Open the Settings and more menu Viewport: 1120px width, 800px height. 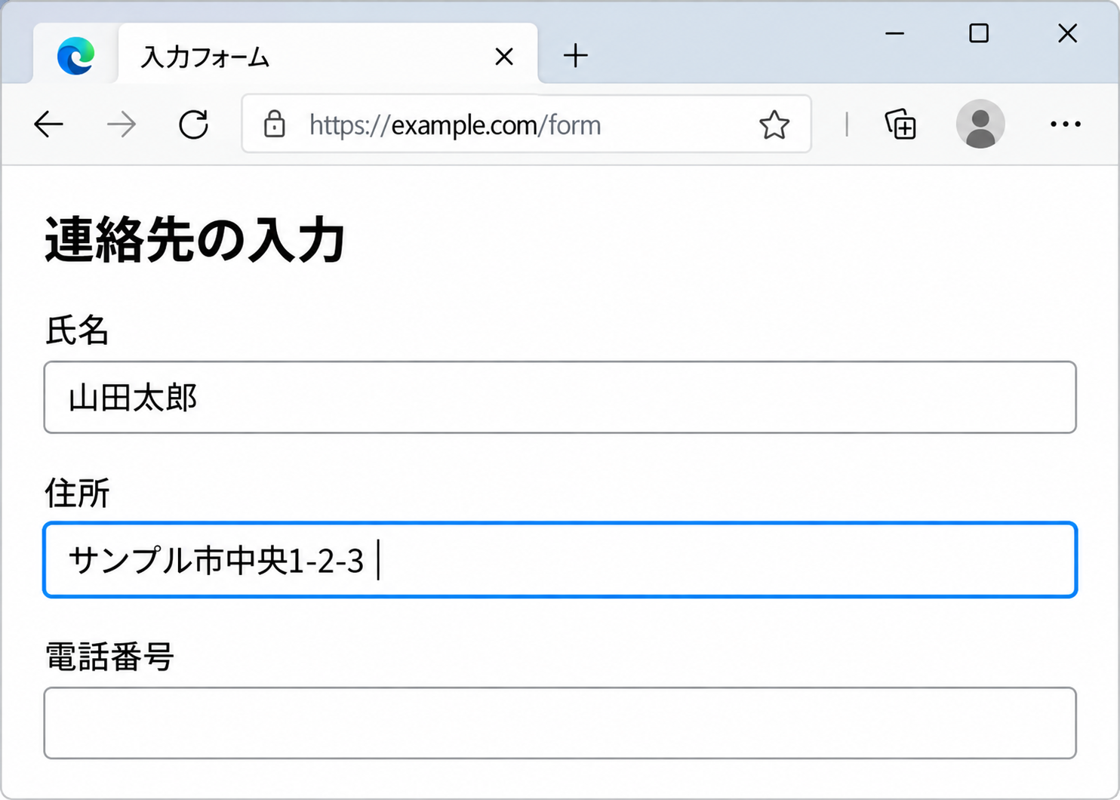click(x=1066, y=124)
